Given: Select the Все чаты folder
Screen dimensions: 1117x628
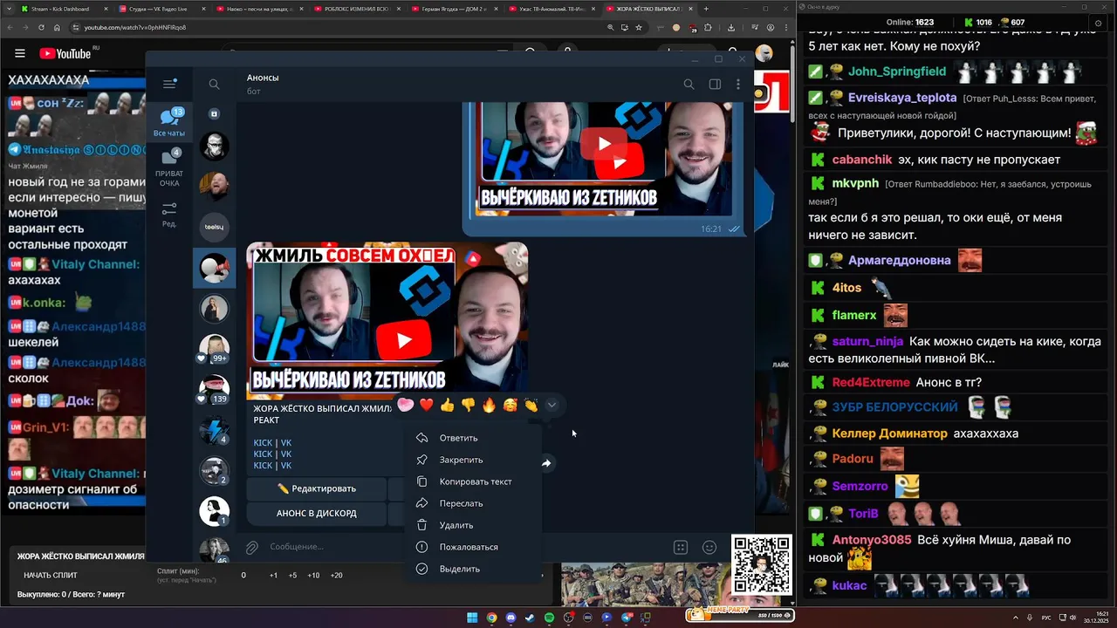Looking at the screenshot, I should [x=169, y=122].
